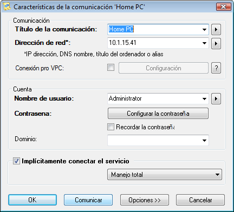234x212 pixels.
Task: Click the dialog title bar app icon
Action: (7, 6)
